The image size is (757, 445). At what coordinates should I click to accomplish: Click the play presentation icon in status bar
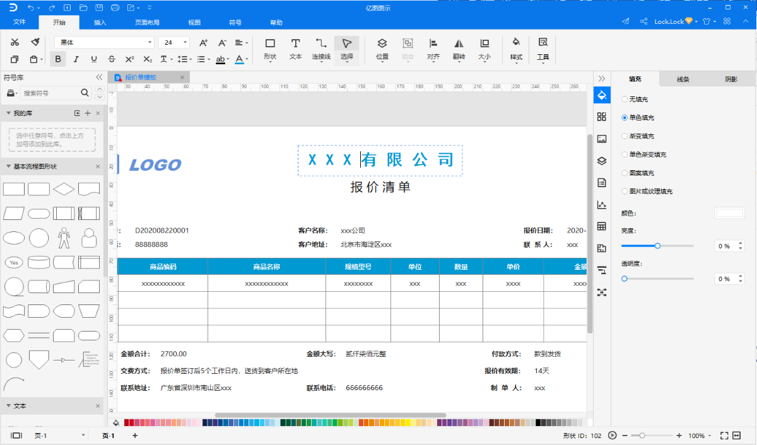[612, 436]
